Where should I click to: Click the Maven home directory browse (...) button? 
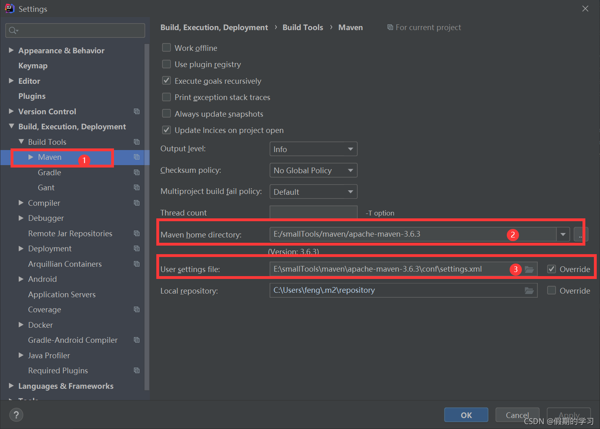click(580, 234)
